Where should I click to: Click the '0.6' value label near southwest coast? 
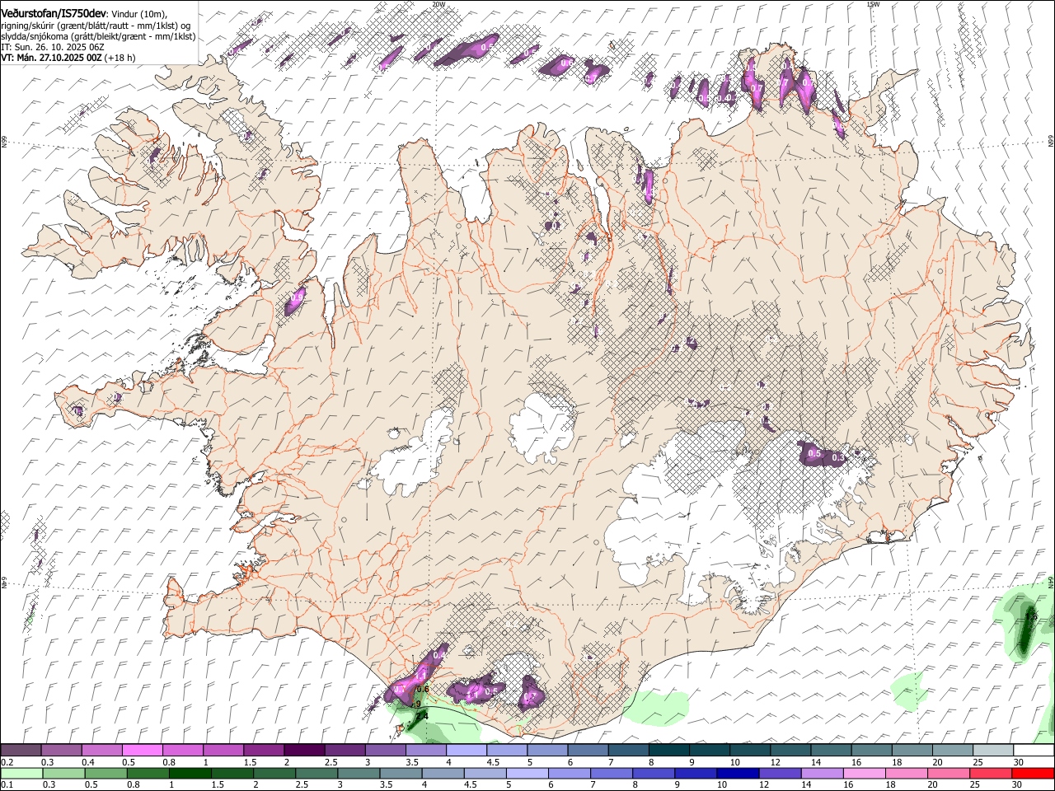[424, 689]
